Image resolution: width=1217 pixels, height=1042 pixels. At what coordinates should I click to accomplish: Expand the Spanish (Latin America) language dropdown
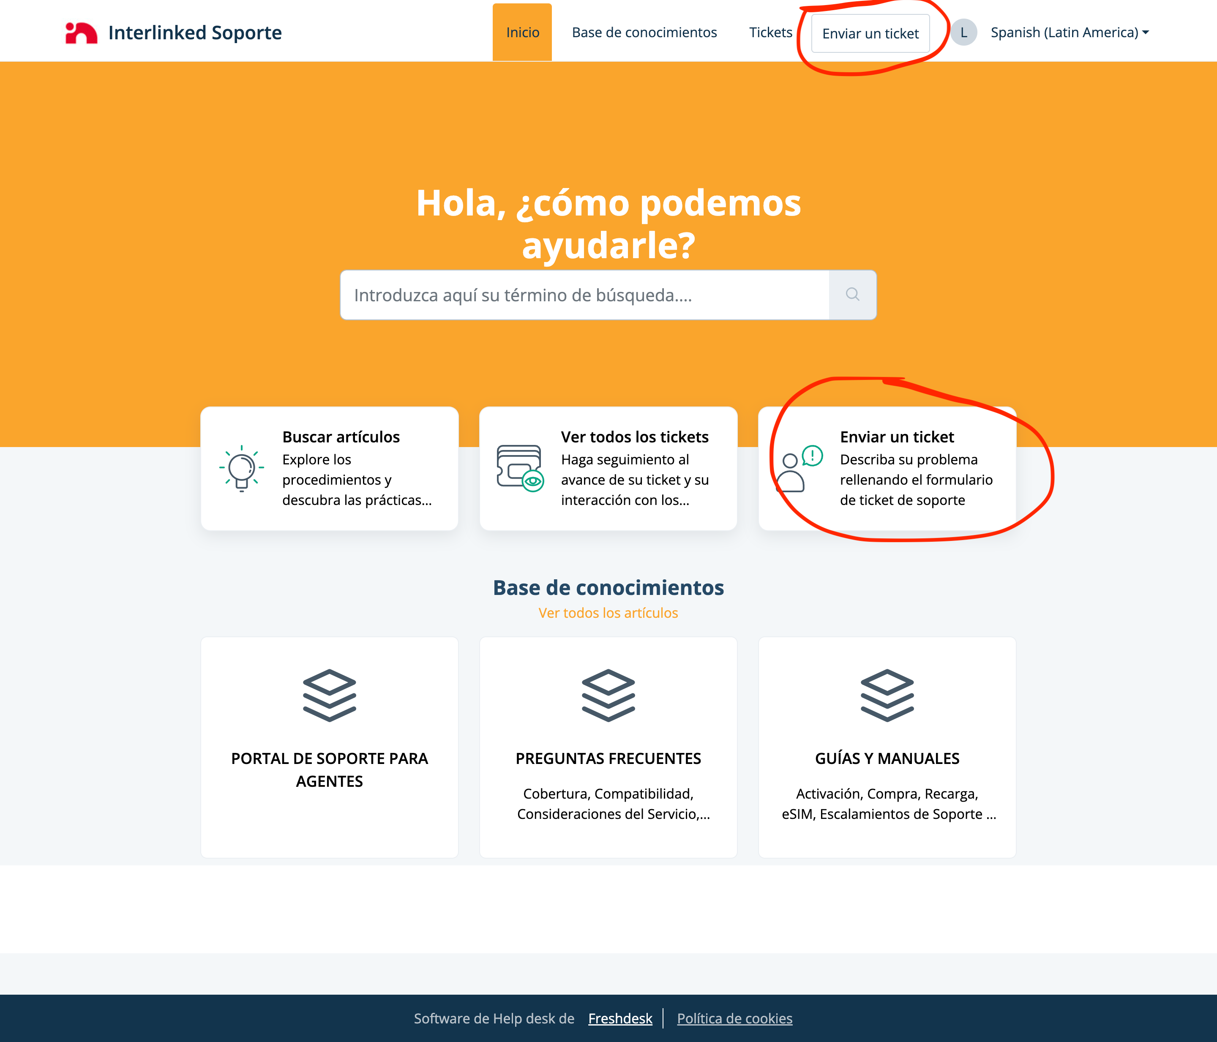(1070, 33)
